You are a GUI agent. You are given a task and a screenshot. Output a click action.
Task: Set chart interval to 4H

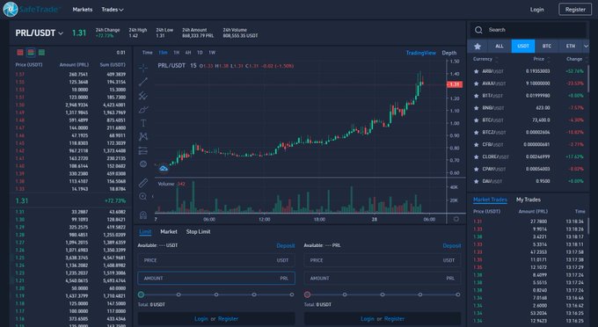(x=188, y=53)
